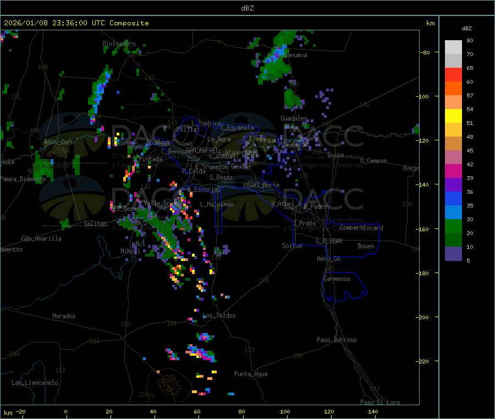Select the 'Soitue' place label
Screen dimensions: 495x419
292,246
